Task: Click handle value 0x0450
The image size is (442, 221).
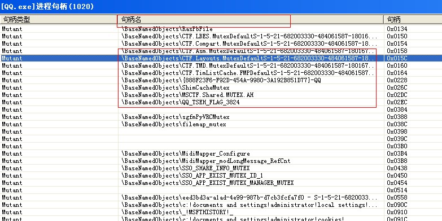Action: (x=397, y=175)
